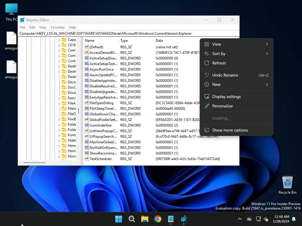302x226 pixels.
Task: Click the GlobalFolderSett... string icon
Action: click(87, 119)
